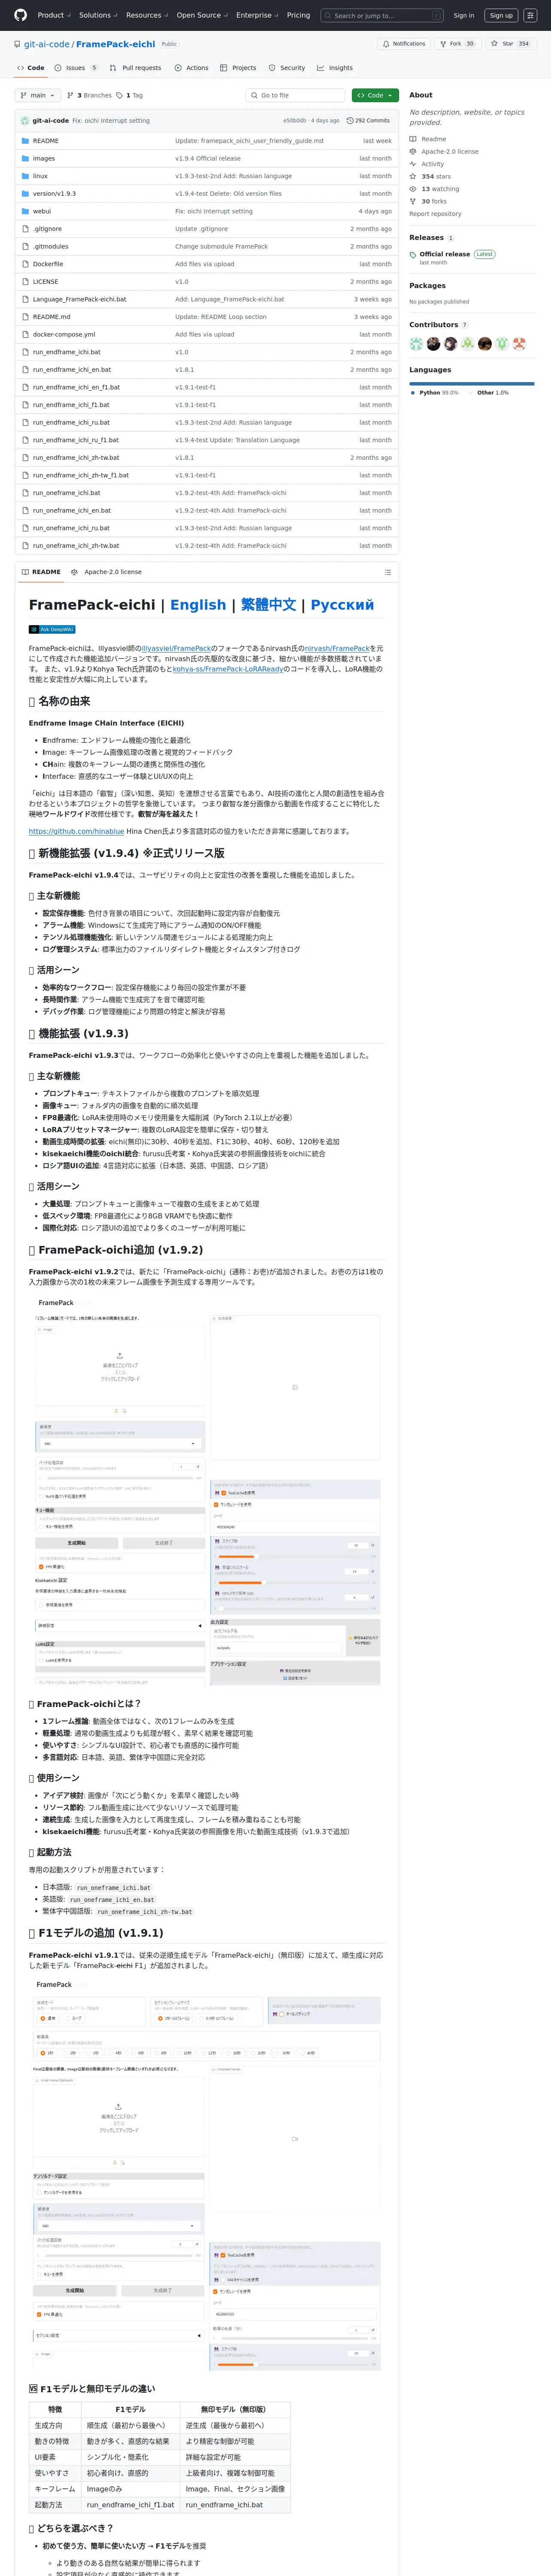551x2576 pixels.
Task: Switch to the Code tab
Action: (30, 68)
